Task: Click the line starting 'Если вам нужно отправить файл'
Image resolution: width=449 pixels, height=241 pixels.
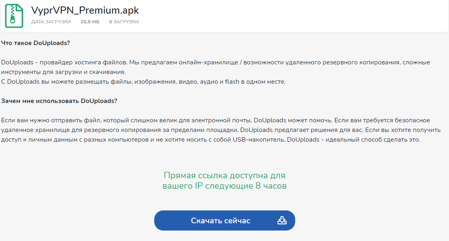Action: (215, 120)
